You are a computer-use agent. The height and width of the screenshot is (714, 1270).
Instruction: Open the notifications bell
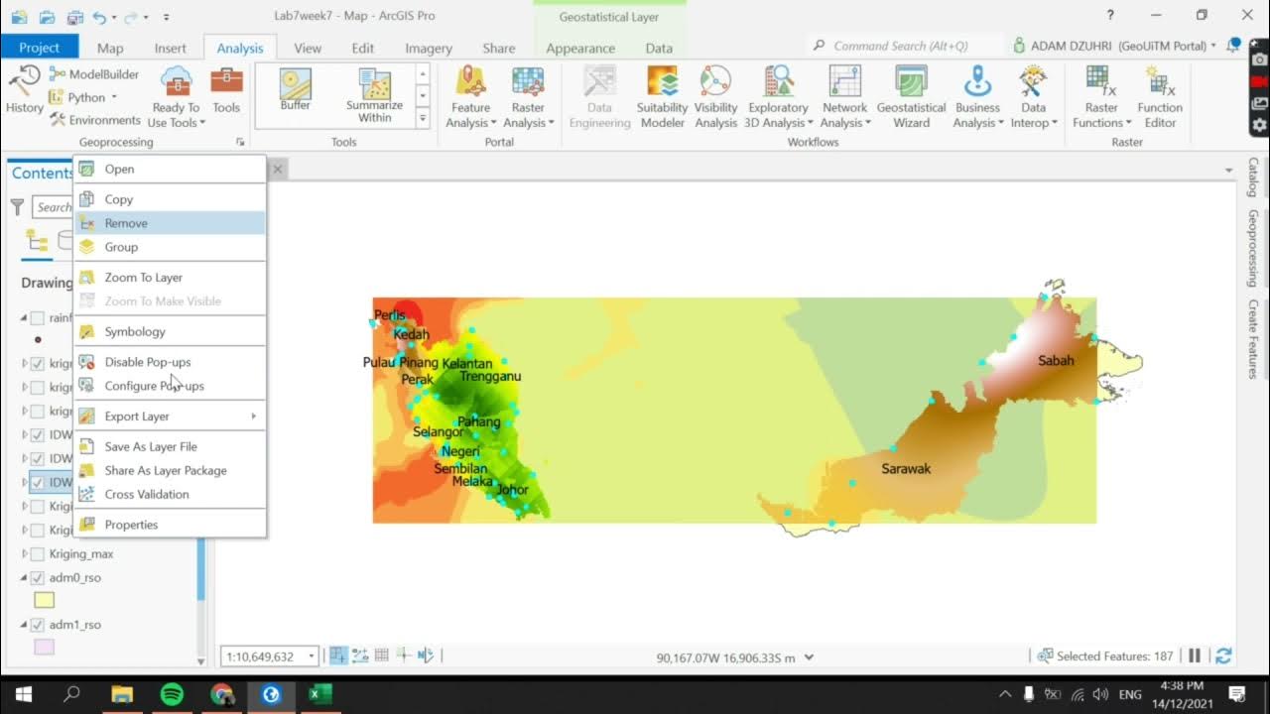click(x=1233, y=46)
